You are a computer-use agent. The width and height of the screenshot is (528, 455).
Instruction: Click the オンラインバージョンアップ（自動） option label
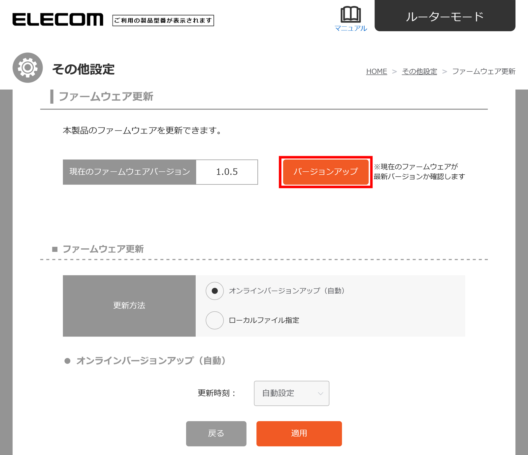click(x=287, y=291)
